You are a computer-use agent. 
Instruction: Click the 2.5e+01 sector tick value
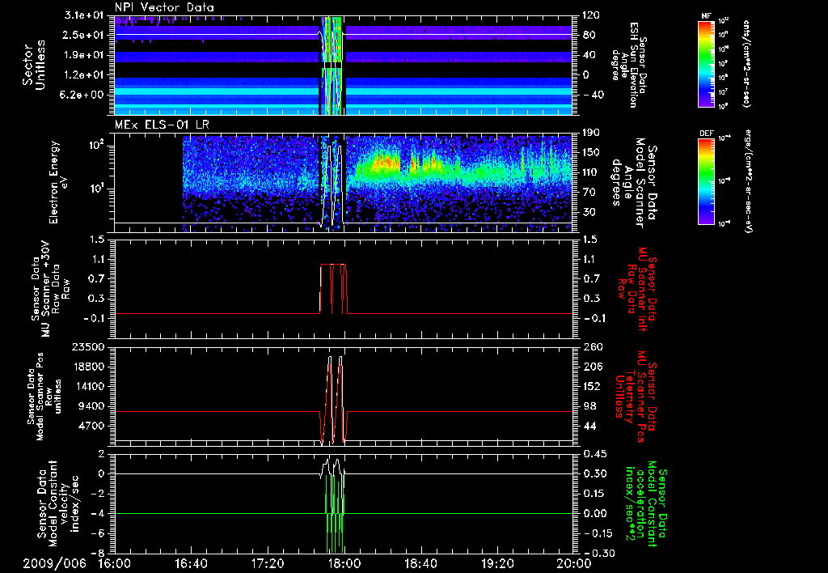tap(83, 35)
